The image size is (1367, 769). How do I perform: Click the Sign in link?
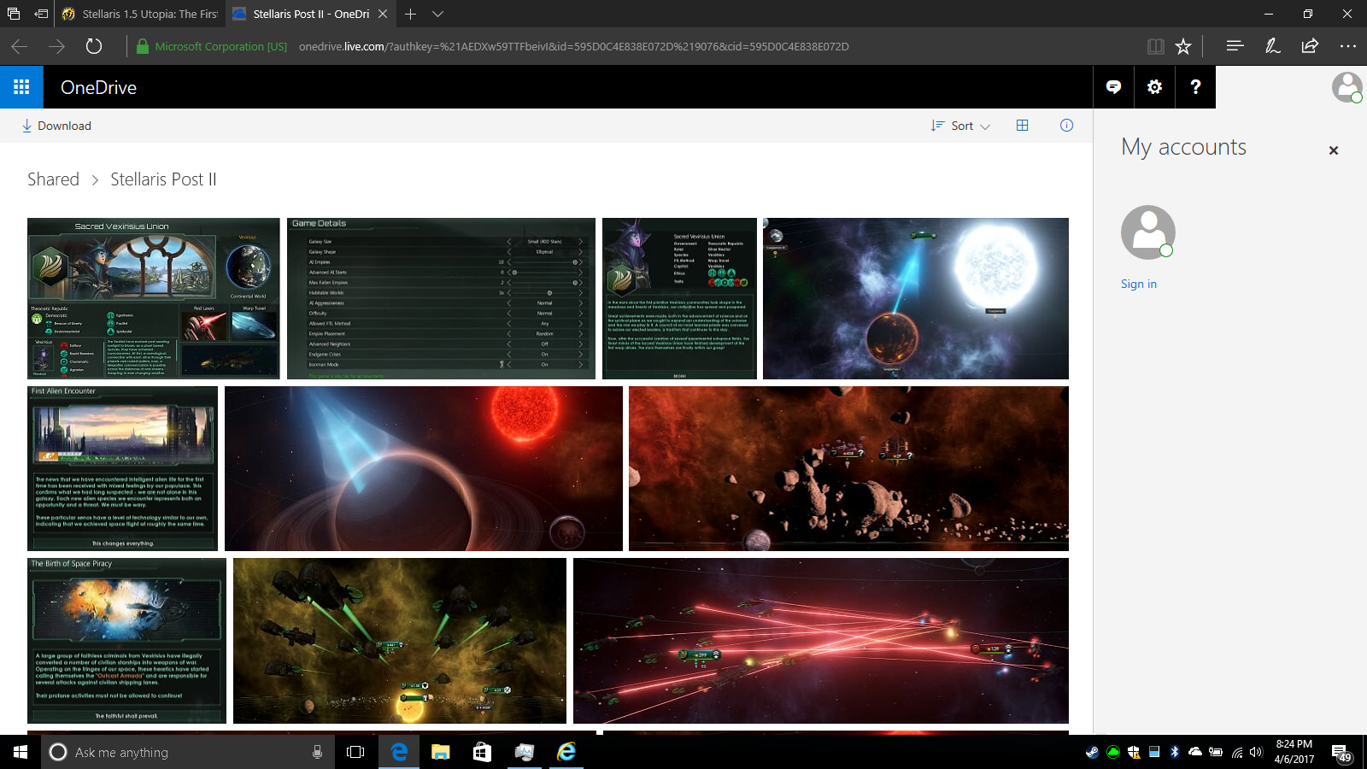pyautogui.click(x=1138, y=284)
